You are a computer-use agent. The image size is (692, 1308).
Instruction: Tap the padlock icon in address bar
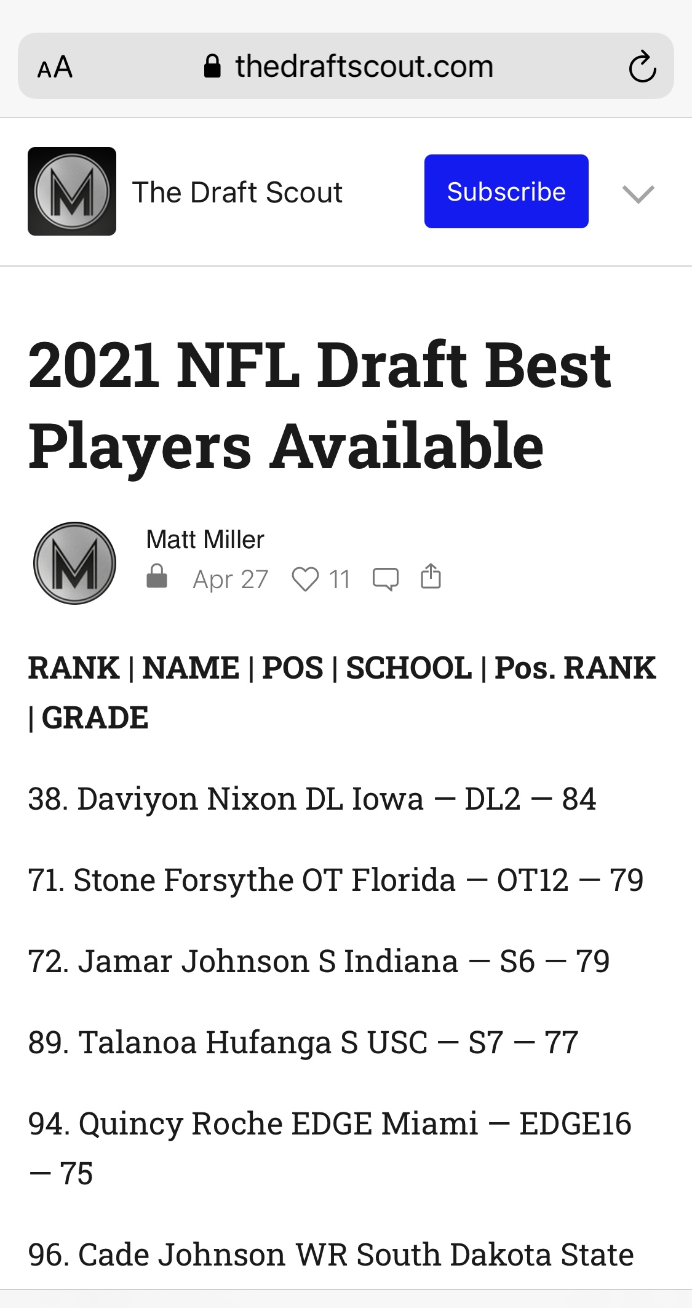(212, 66)
